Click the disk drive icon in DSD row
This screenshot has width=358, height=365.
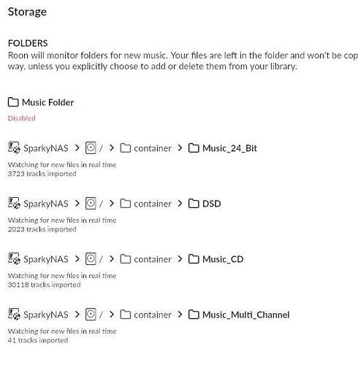pos(91,204)
